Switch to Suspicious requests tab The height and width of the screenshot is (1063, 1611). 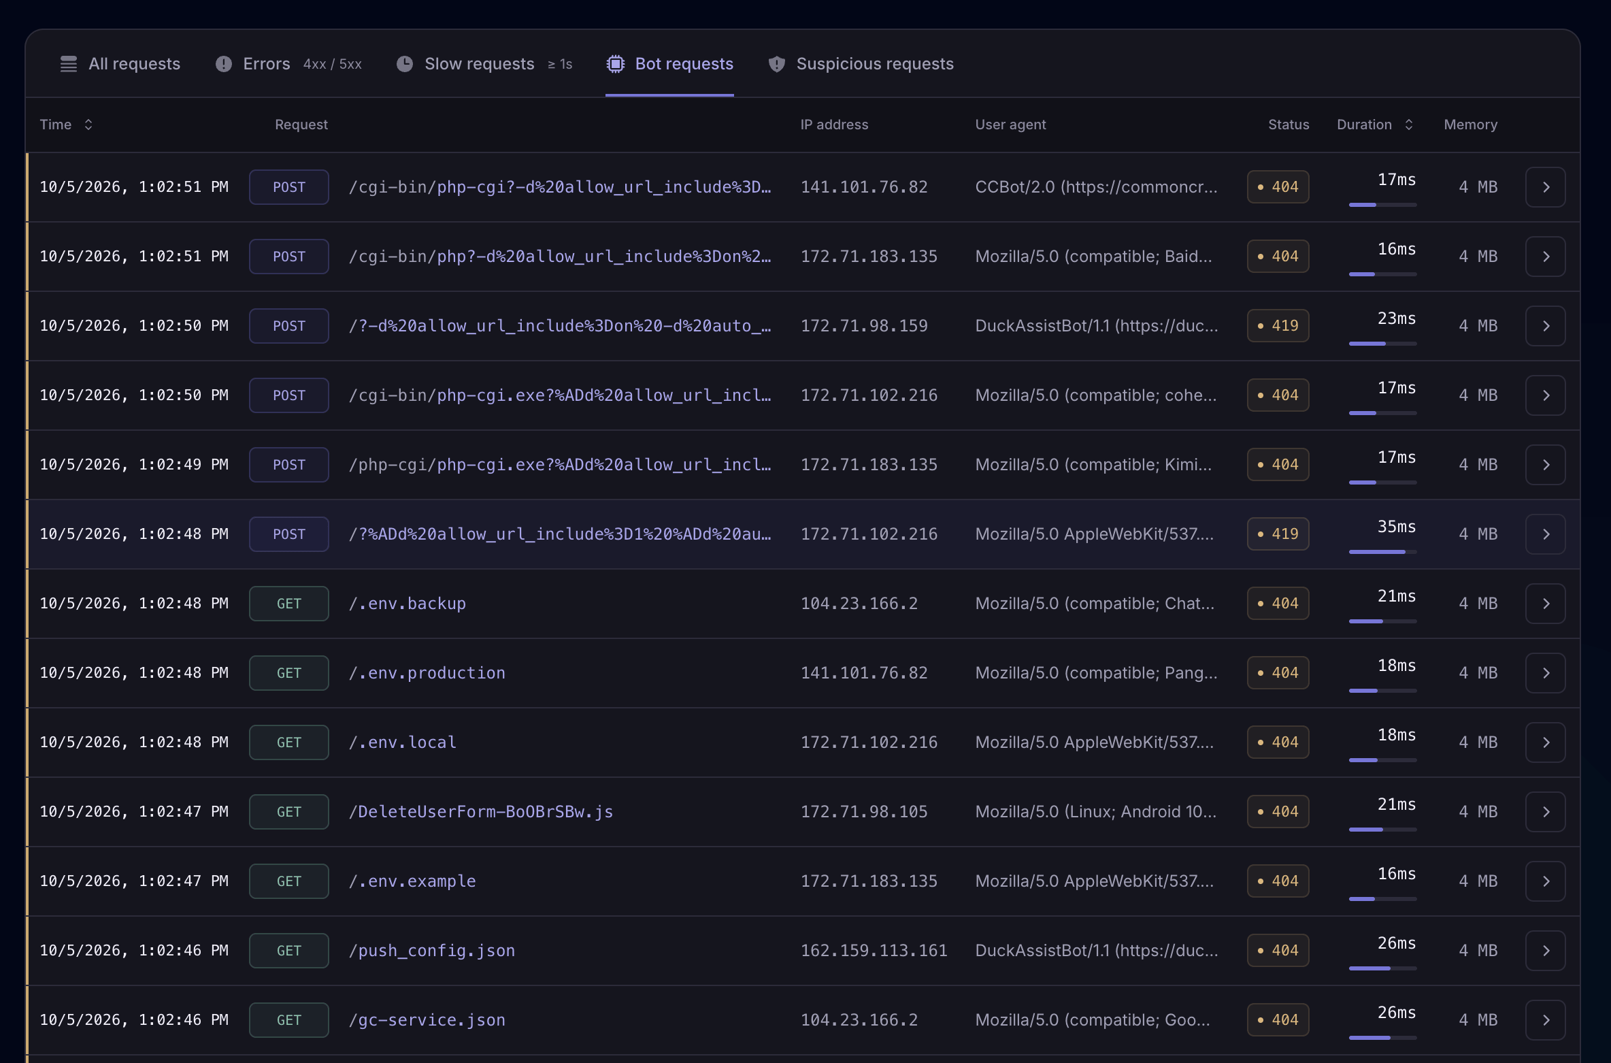pyautogui.click(x=861, y=64)
